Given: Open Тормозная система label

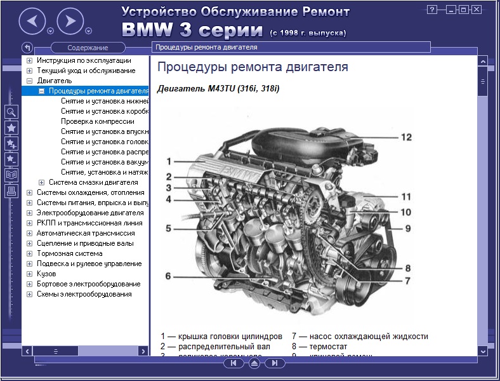Looking at the screenshot, I should click(70, 253).
